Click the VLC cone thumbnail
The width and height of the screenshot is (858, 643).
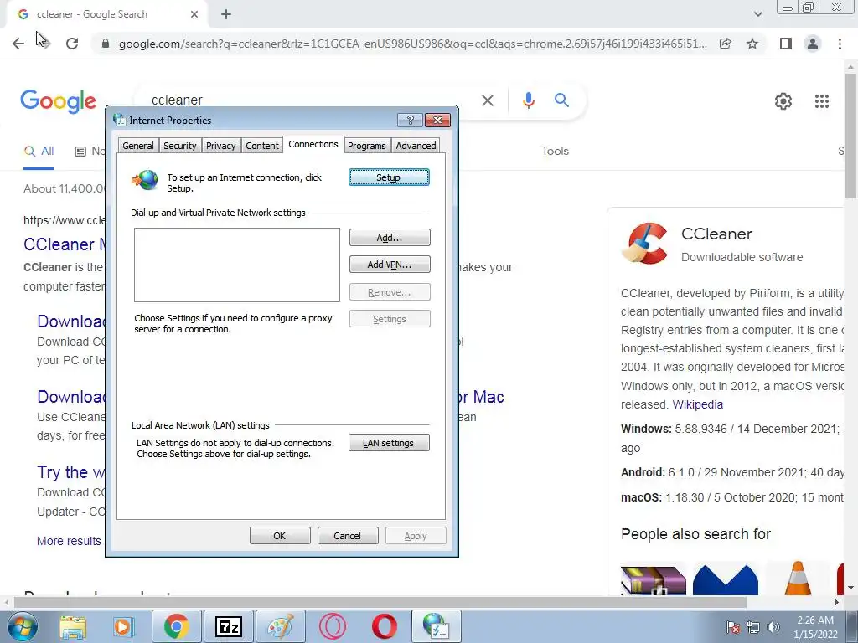coord(798,579)
